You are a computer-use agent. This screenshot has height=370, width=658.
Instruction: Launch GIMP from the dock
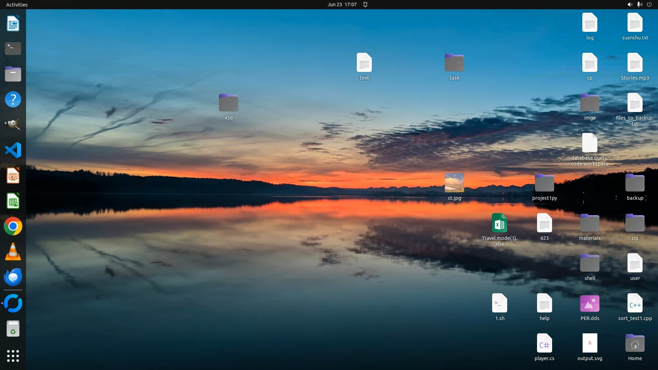pos(13,124)
